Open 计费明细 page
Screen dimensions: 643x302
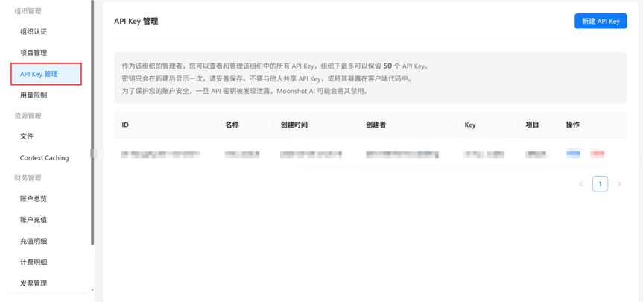coord(34,262)
